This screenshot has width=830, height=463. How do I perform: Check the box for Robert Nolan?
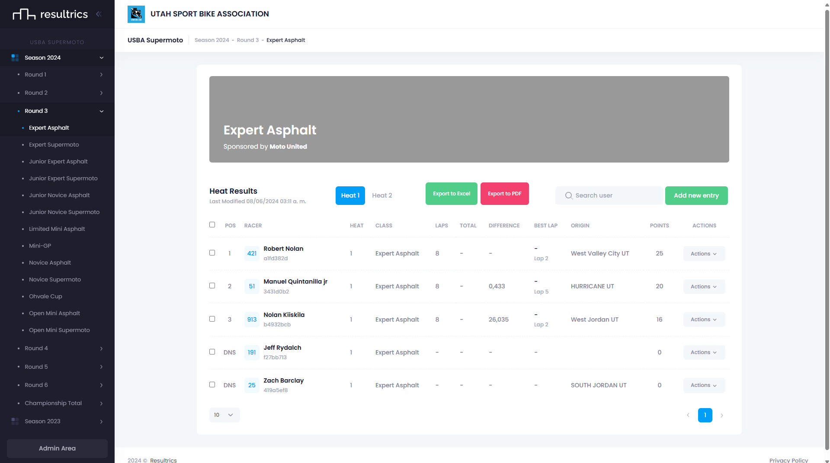tap(212, 253)
